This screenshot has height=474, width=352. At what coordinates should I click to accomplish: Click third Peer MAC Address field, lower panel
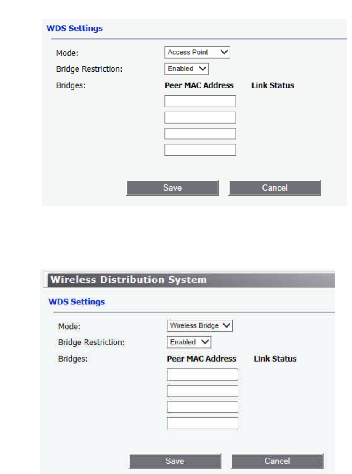point(203,407)
